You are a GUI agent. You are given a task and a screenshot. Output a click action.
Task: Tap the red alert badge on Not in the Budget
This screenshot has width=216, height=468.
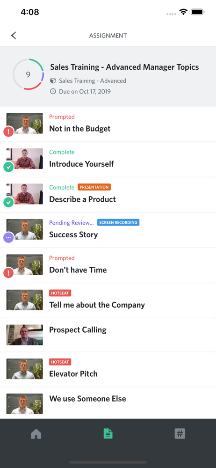[x=9, y=132]
